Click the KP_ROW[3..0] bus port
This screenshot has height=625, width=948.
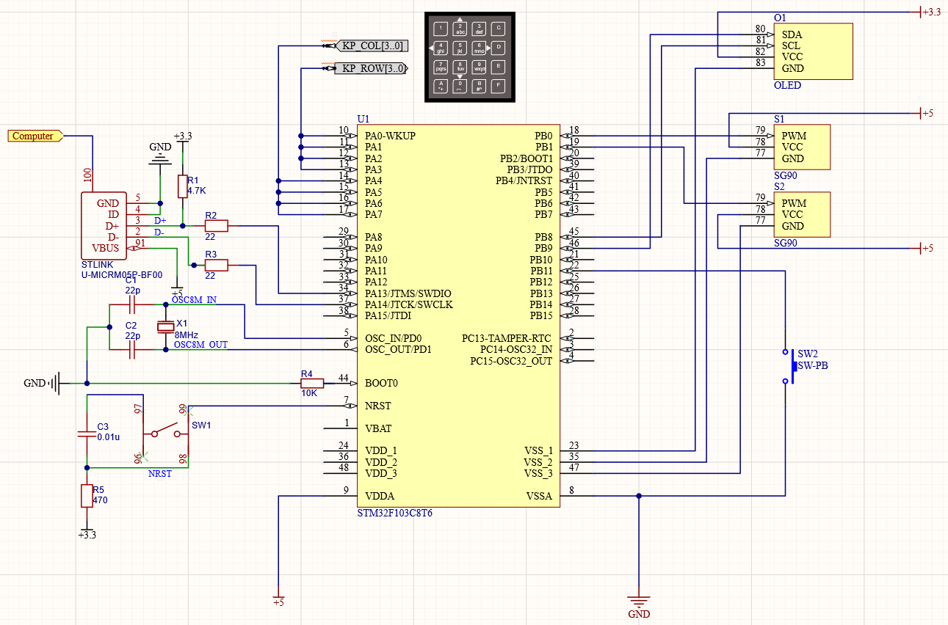pyautogui.click(x=372, y=69)
